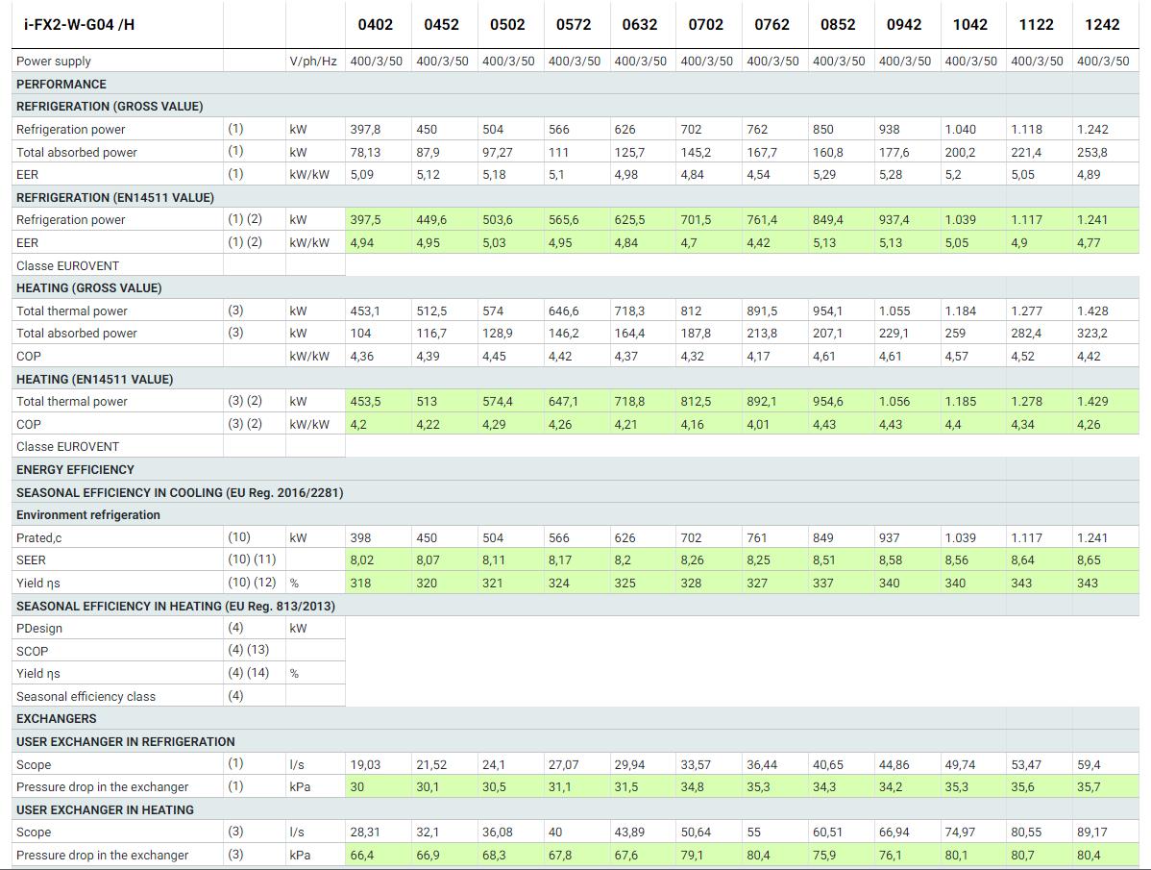Click the HEATING (EN14511 VALUE) heading
Viewport: 1151px width, 870px height.
tap(95, 379)
